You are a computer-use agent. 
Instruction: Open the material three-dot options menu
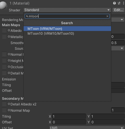click(x=124, y=3)
